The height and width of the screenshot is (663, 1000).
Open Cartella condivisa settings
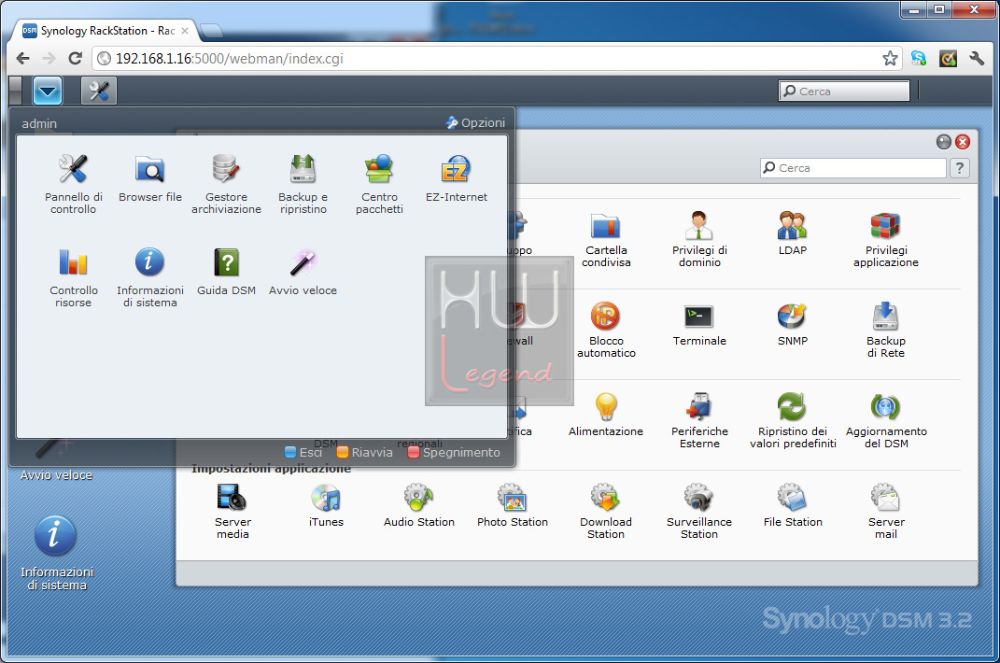[x=606, y=239]
